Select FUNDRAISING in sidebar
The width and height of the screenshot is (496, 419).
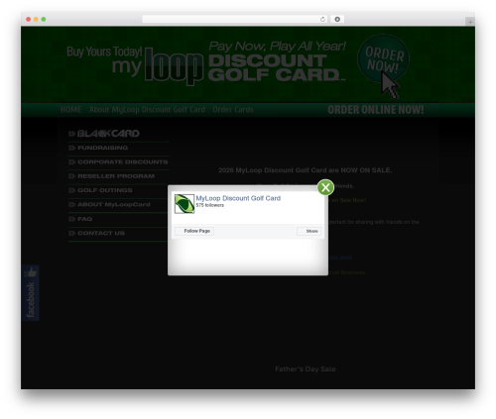point(103,148)
